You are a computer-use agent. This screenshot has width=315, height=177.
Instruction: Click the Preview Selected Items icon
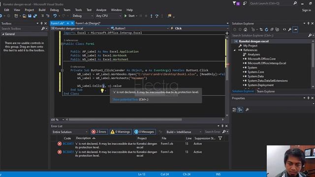point(295,29)
